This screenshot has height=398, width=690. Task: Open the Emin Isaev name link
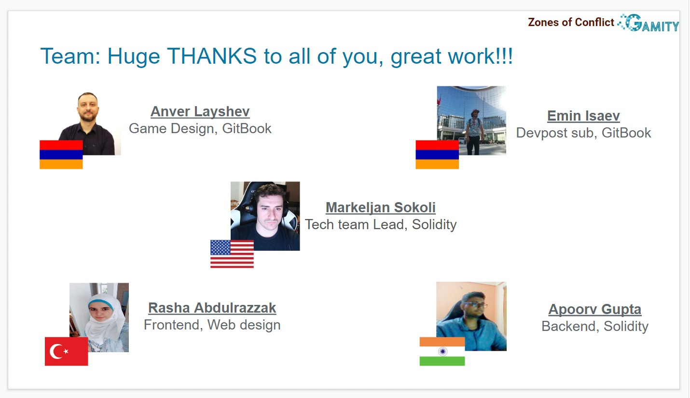tap(583, 116)
